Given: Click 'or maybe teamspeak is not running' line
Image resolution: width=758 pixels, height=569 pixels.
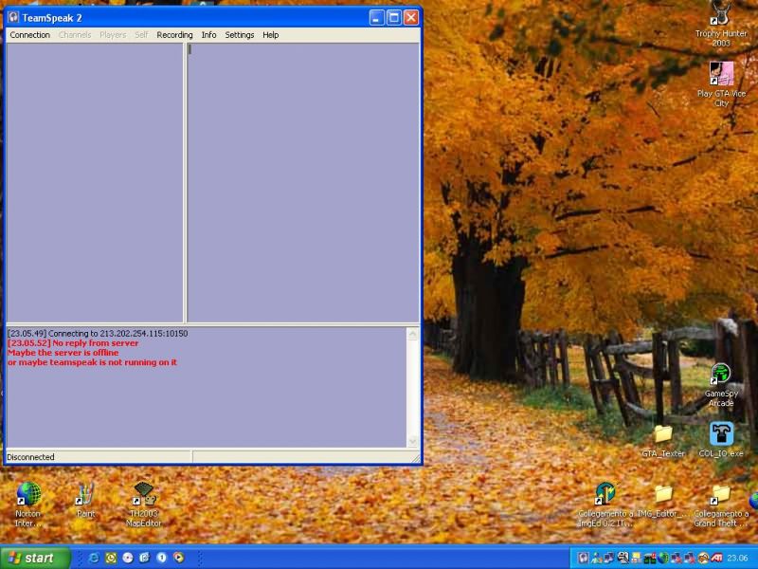Looking at the screenshot, I should click(92, 362).
